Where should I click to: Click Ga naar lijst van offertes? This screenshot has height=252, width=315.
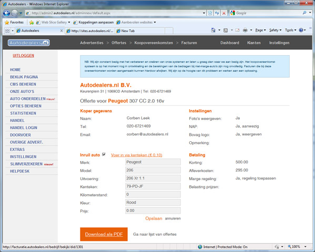click(155, 234)
